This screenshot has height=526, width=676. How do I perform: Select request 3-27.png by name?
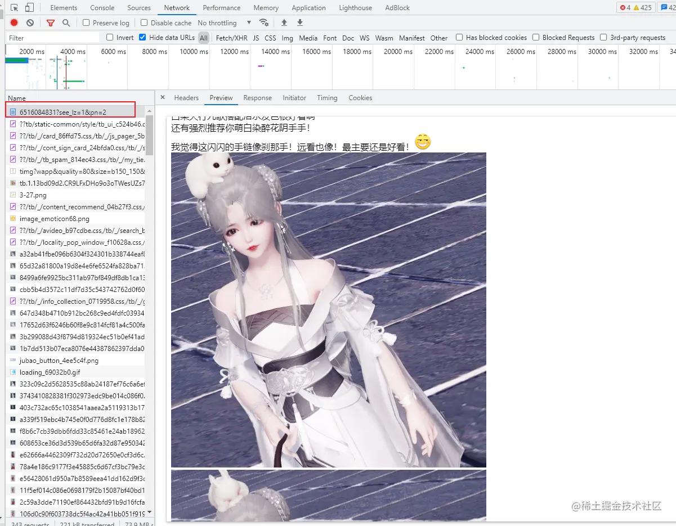(x=33, y=195)
